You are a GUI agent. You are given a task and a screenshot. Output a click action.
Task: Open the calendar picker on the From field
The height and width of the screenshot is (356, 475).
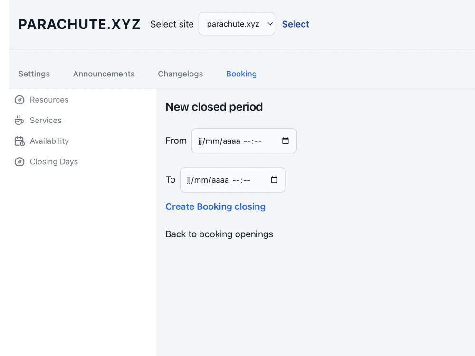click(x=285, y=141)
